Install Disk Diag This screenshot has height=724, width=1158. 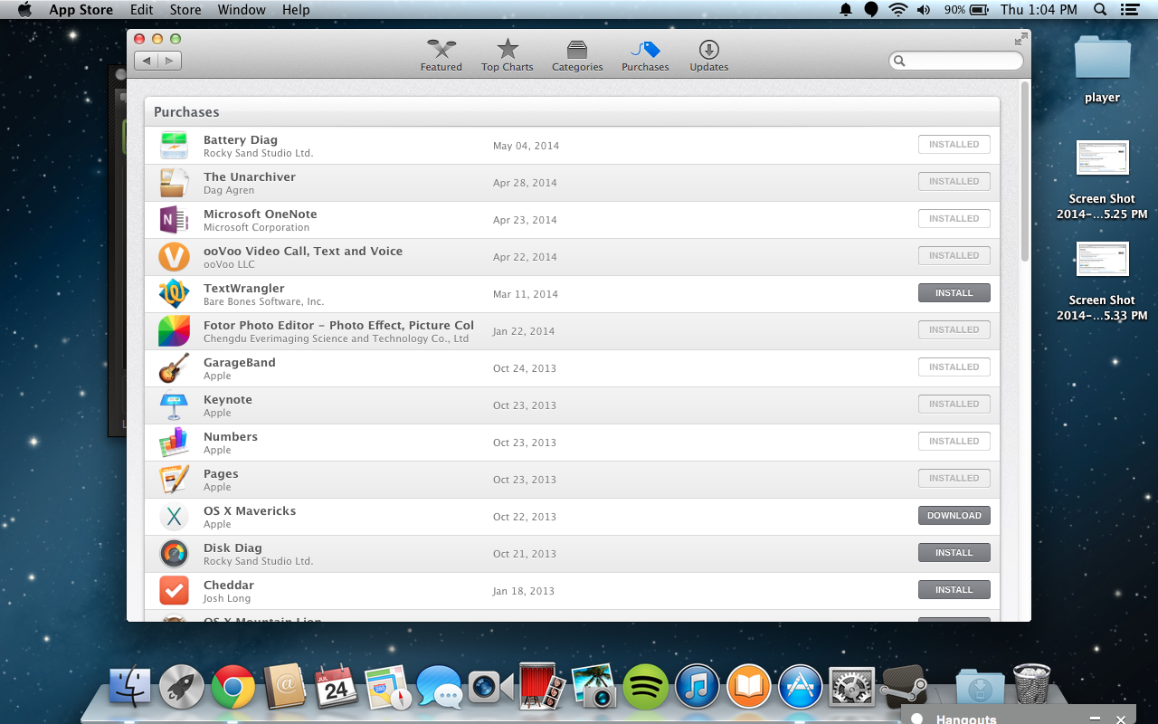(954, 553)
